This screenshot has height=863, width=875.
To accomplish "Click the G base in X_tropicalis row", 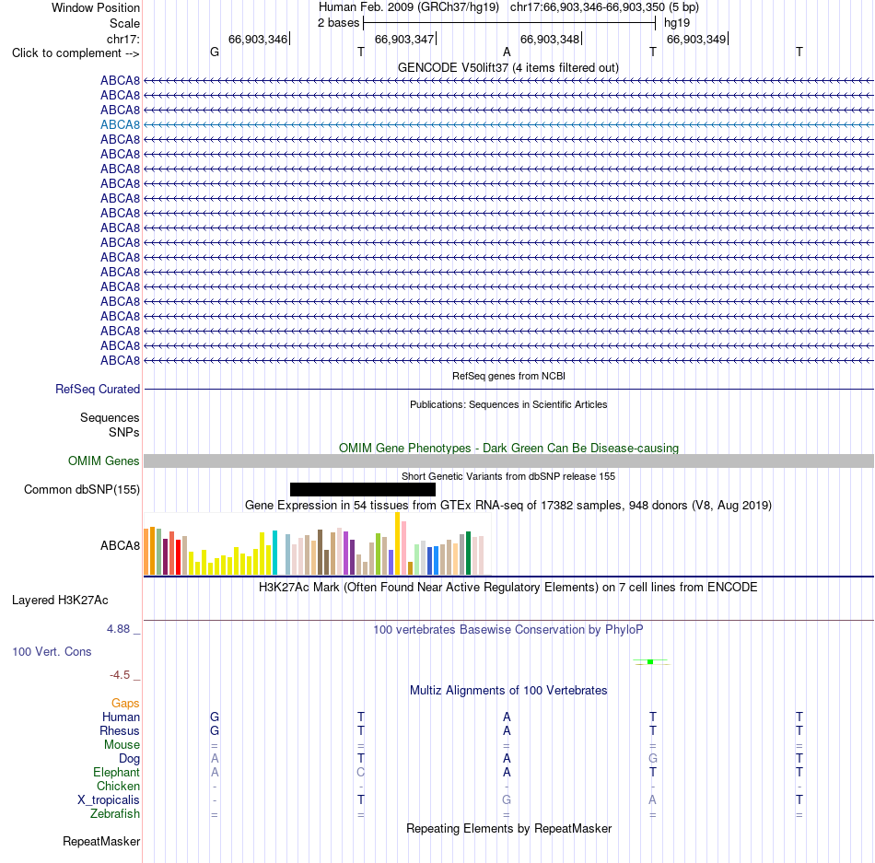I will tap(507, 799).
